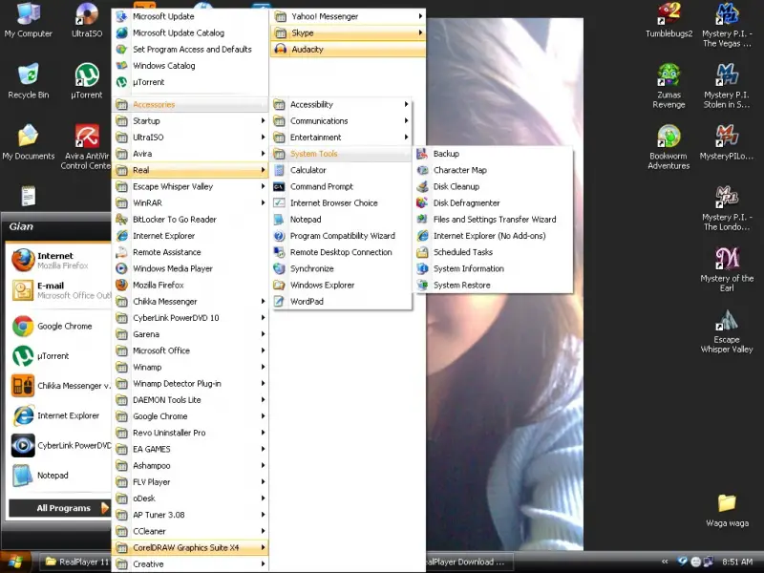This screenshot has width=764, height=573.
Task: Open the Backup system tool
Action: click(x=492, y=154)
